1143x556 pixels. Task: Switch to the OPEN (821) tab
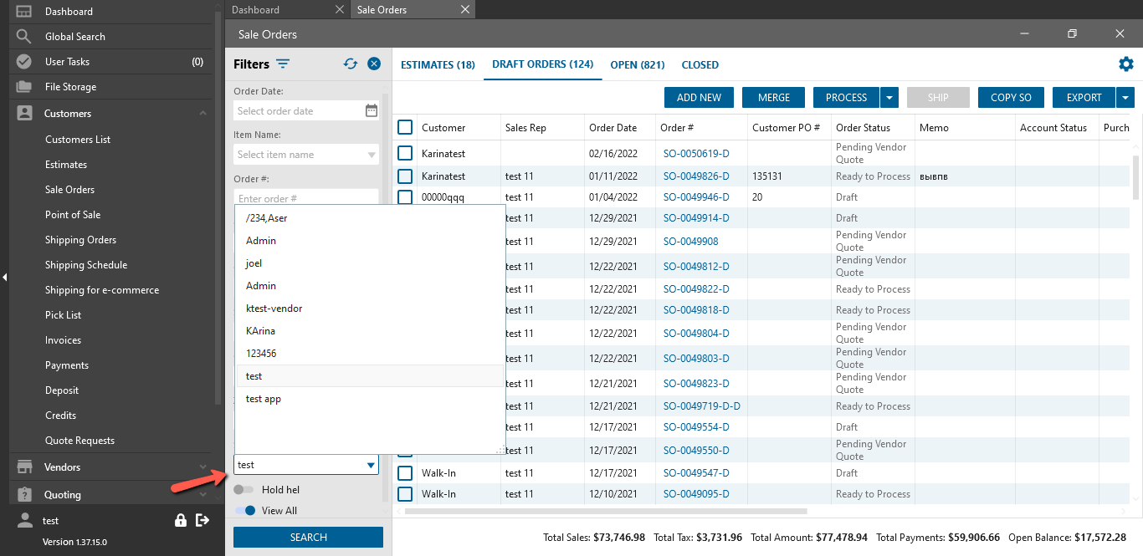(637, 65)
